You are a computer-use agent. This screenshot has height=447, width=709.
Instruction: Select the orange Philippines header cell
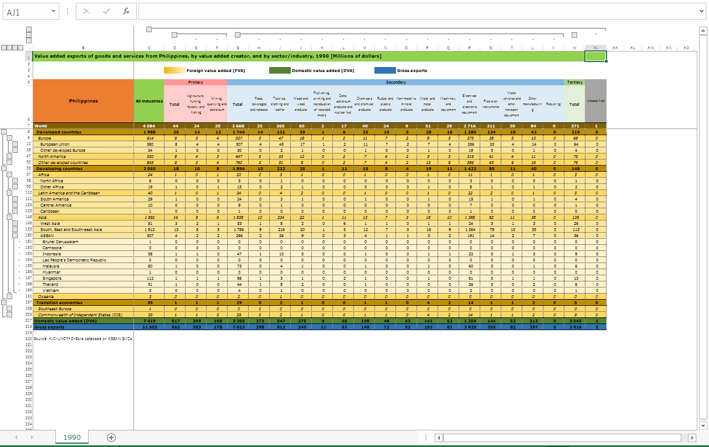click(x=84, y=101)
